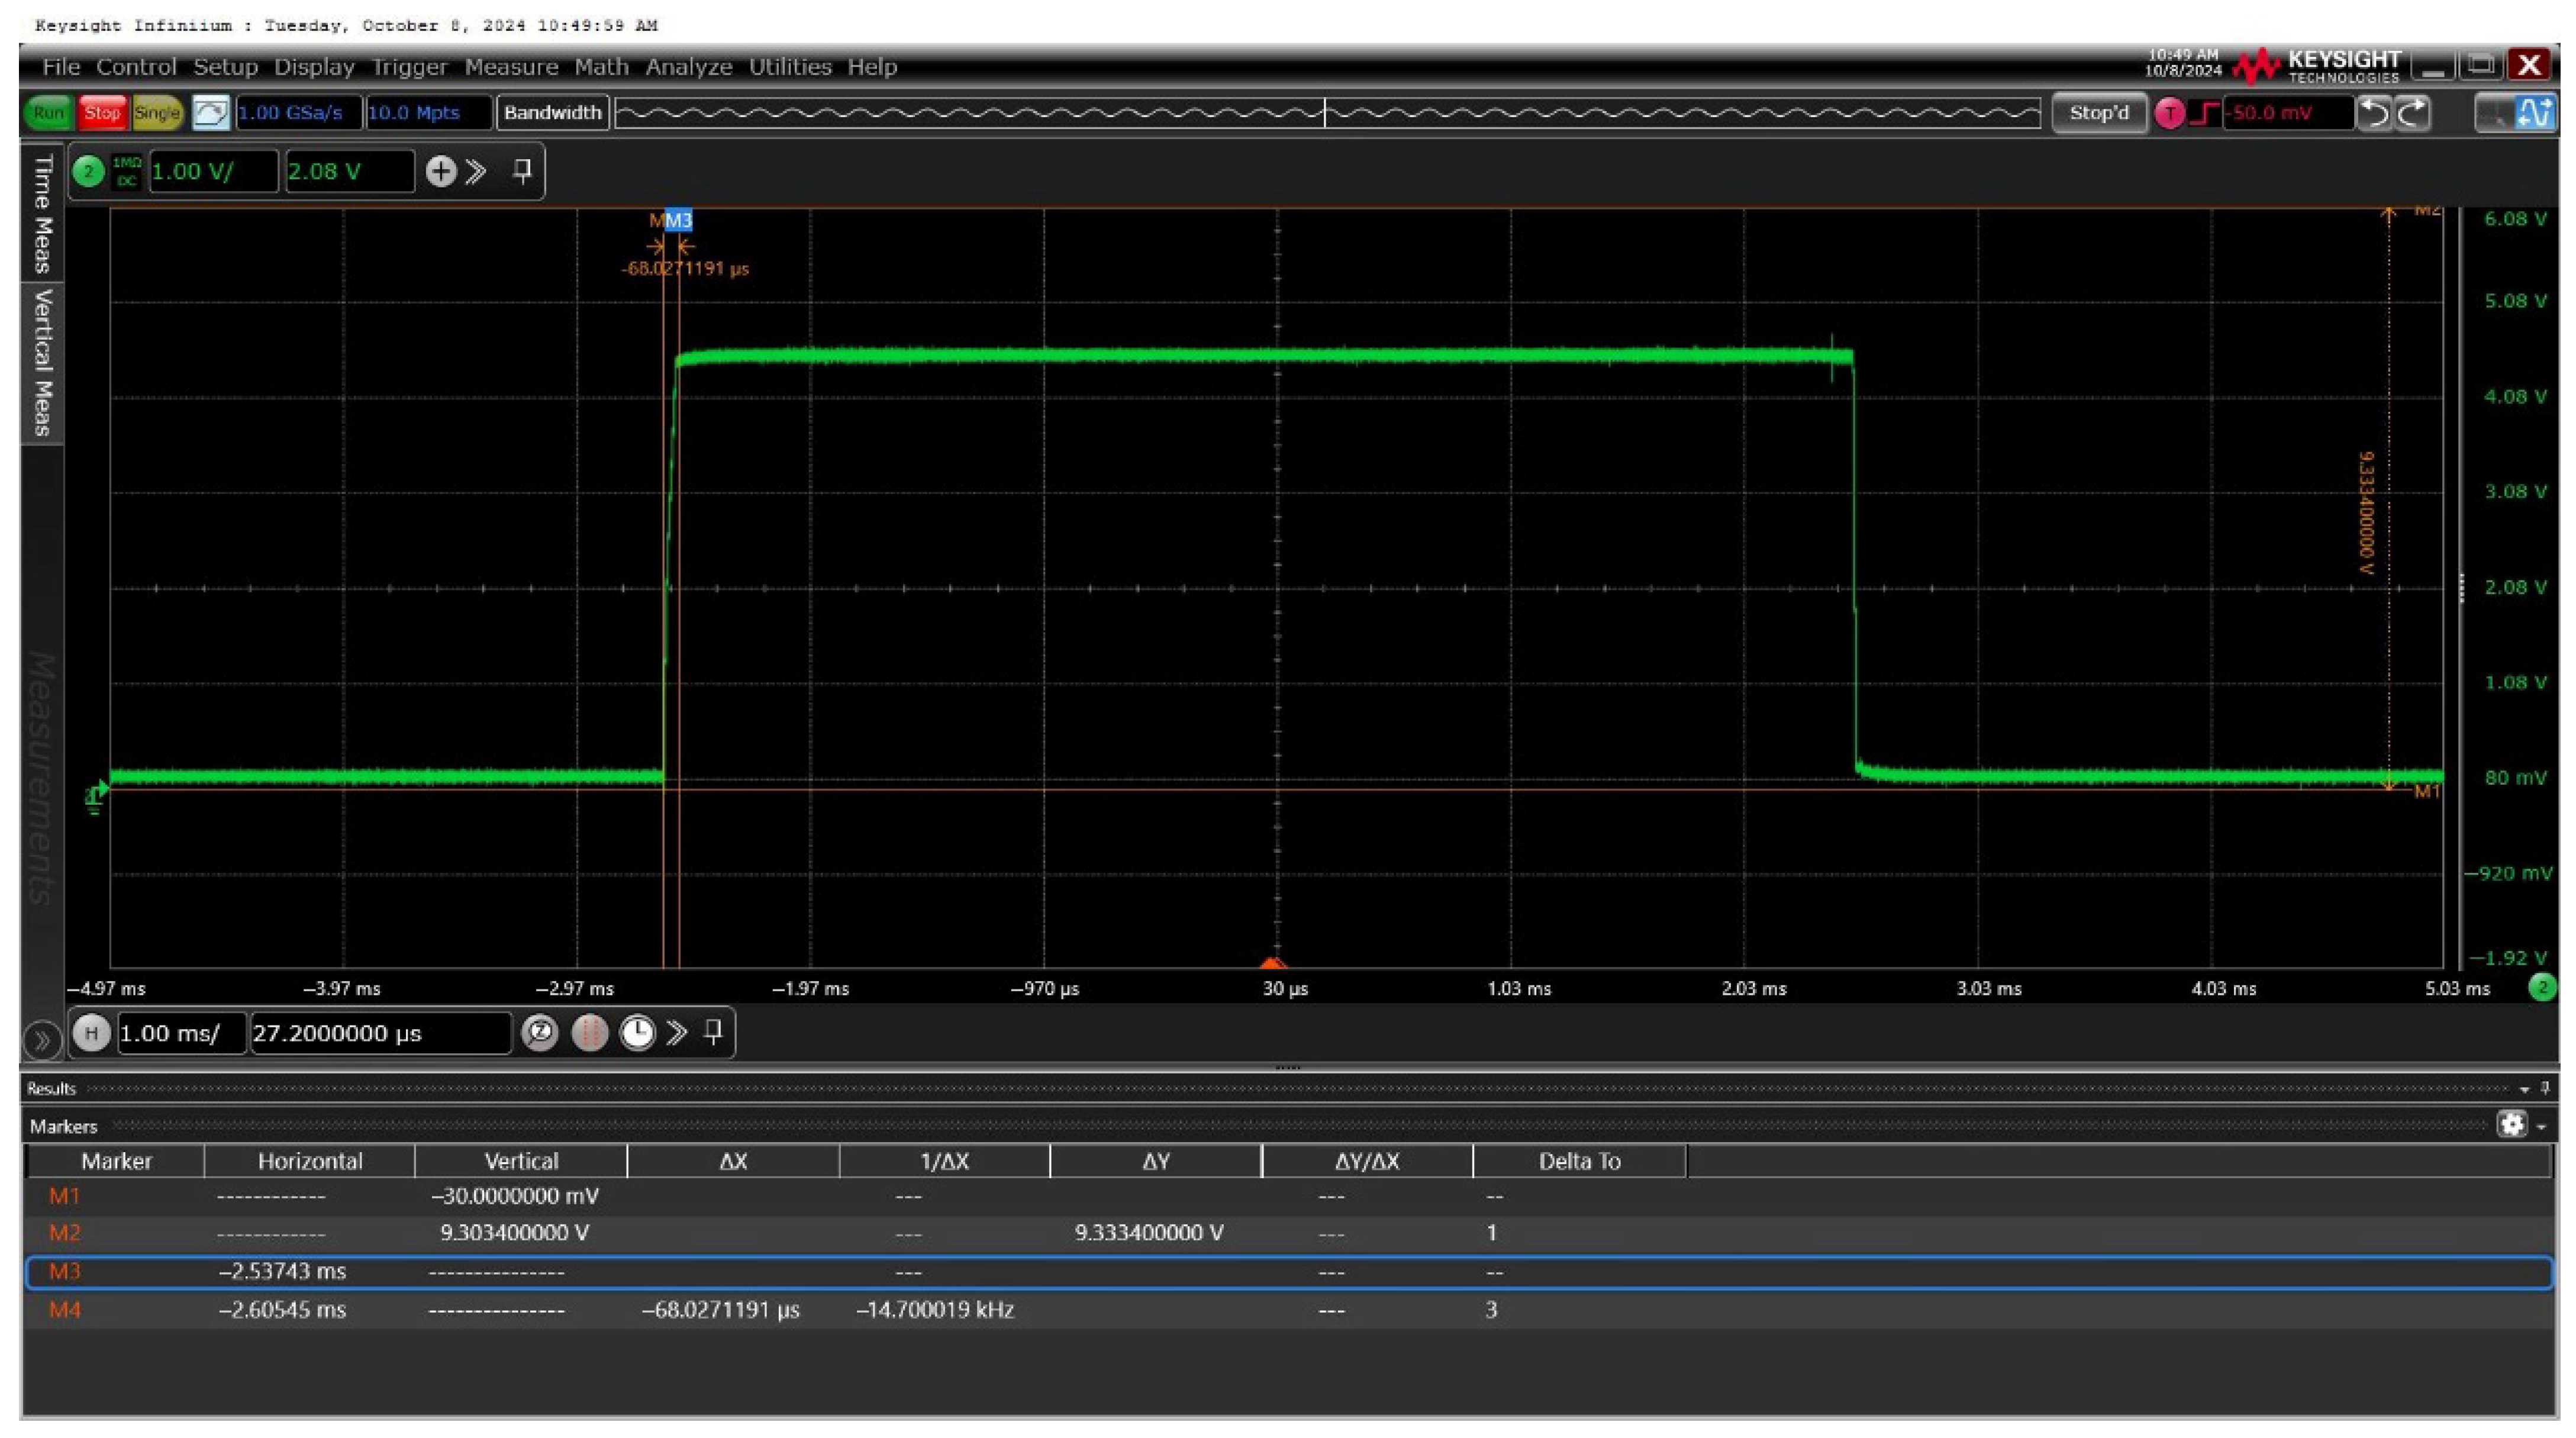Click the Bandwidth button
2576x1438 pixels.
point(552,113)
